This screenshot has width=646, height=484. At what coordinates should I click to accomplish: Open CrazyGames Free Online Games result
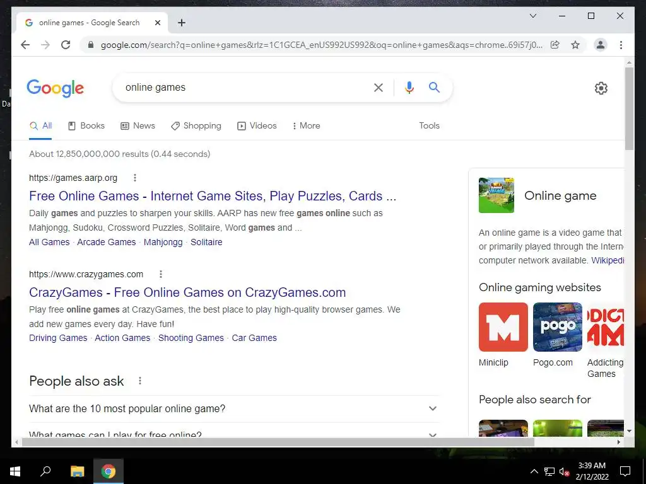coord(187,292)
